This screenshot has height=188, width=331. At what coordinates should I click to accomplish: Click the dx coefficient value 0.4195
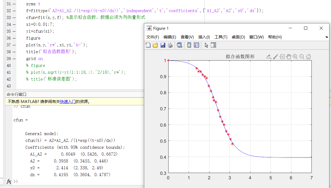click(x=61, y=175)
